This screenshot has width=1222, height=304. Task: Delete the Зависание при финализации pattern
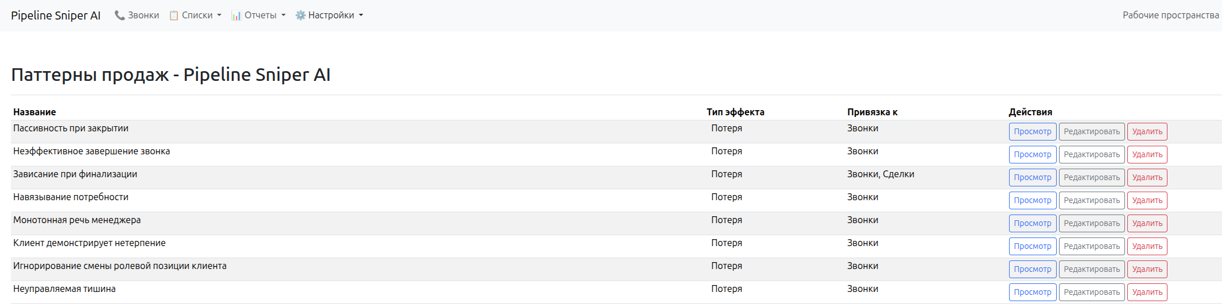[x=1147, y=178]
